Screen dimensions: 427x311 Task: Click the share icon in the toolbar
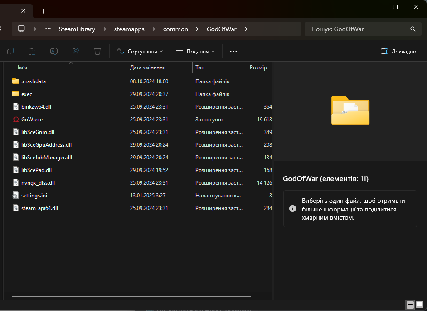[76, 51]
